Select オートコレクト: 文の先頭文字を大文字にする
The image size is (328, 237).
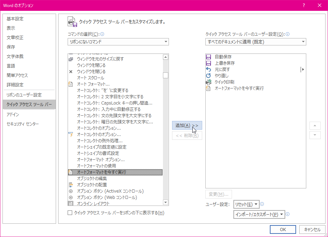coord(115,116)
